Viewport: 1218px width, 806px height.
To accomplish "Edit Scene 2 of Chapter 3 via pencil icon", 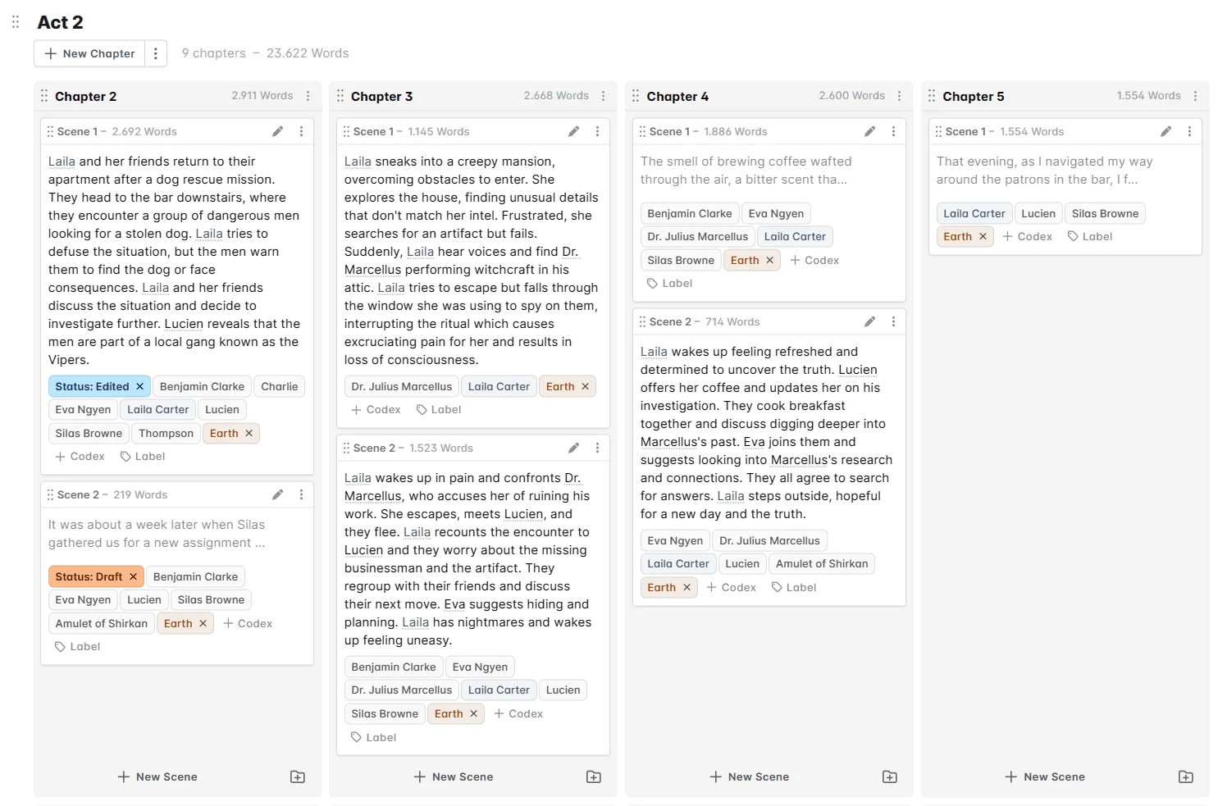I will (573, 448).
